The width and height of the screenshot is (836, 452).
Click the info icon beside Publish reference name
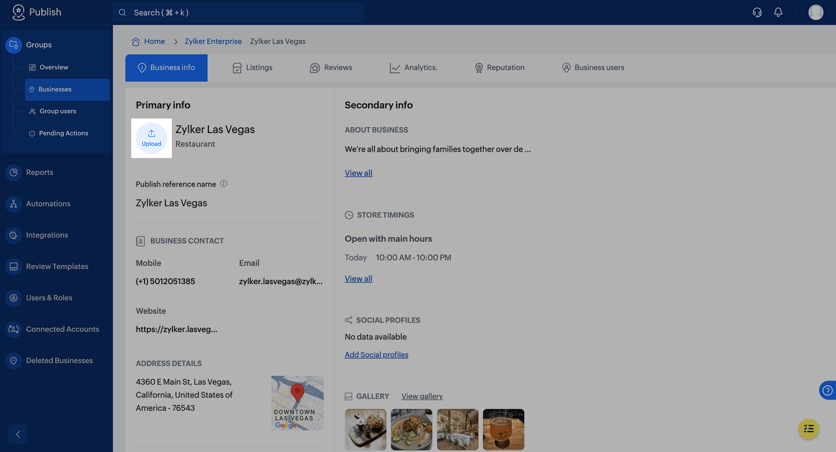(x=224, y=184)
